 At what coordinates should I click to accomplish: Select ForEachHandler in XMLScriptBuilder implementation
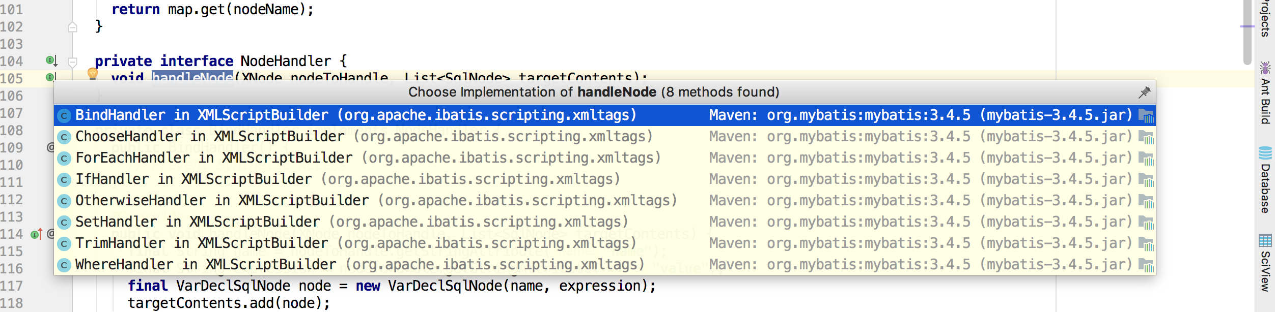(x=604, y=158)
